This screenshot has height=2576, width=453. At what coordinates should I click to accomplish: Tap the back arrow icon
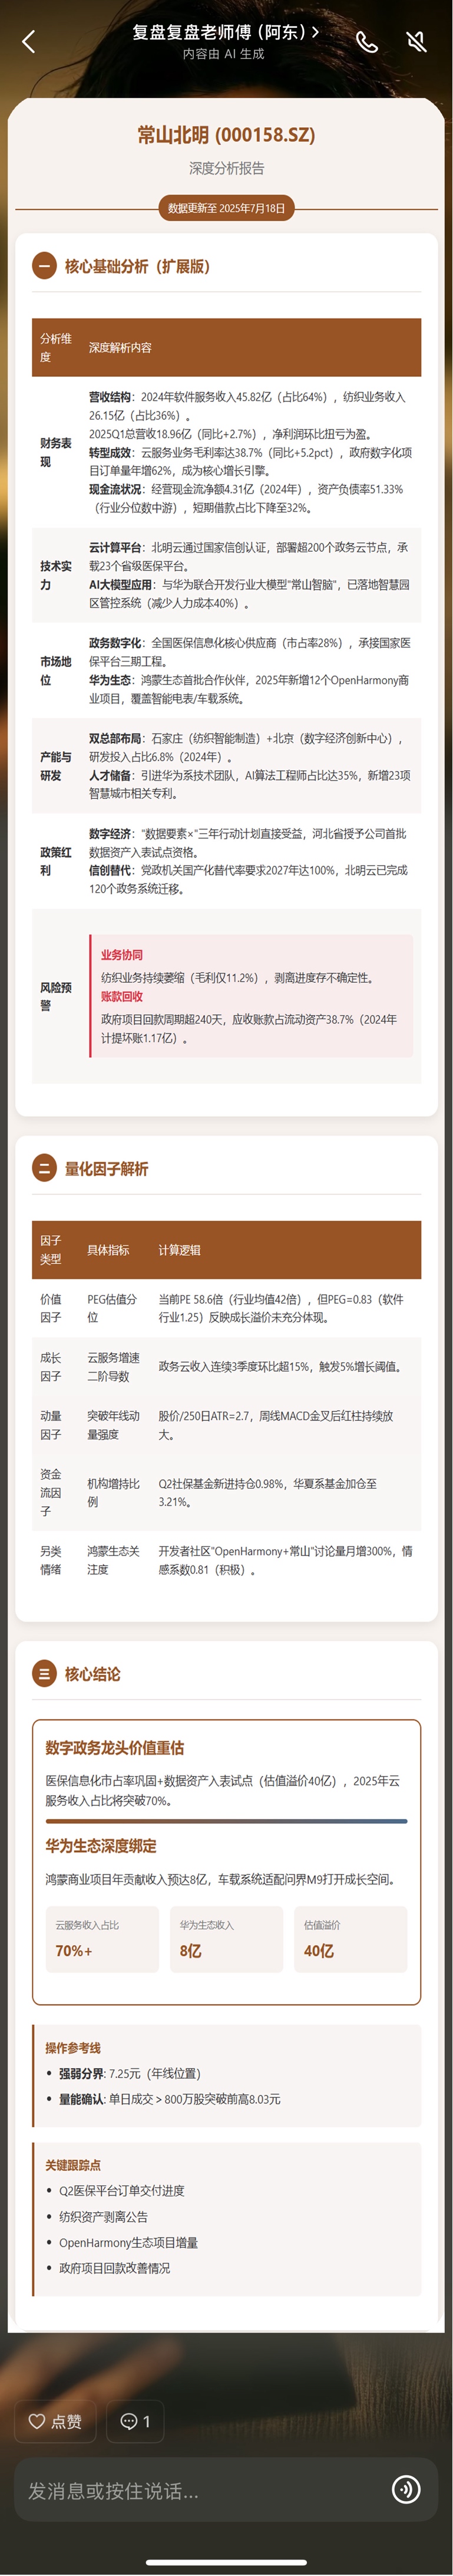(x=29, y=41)
